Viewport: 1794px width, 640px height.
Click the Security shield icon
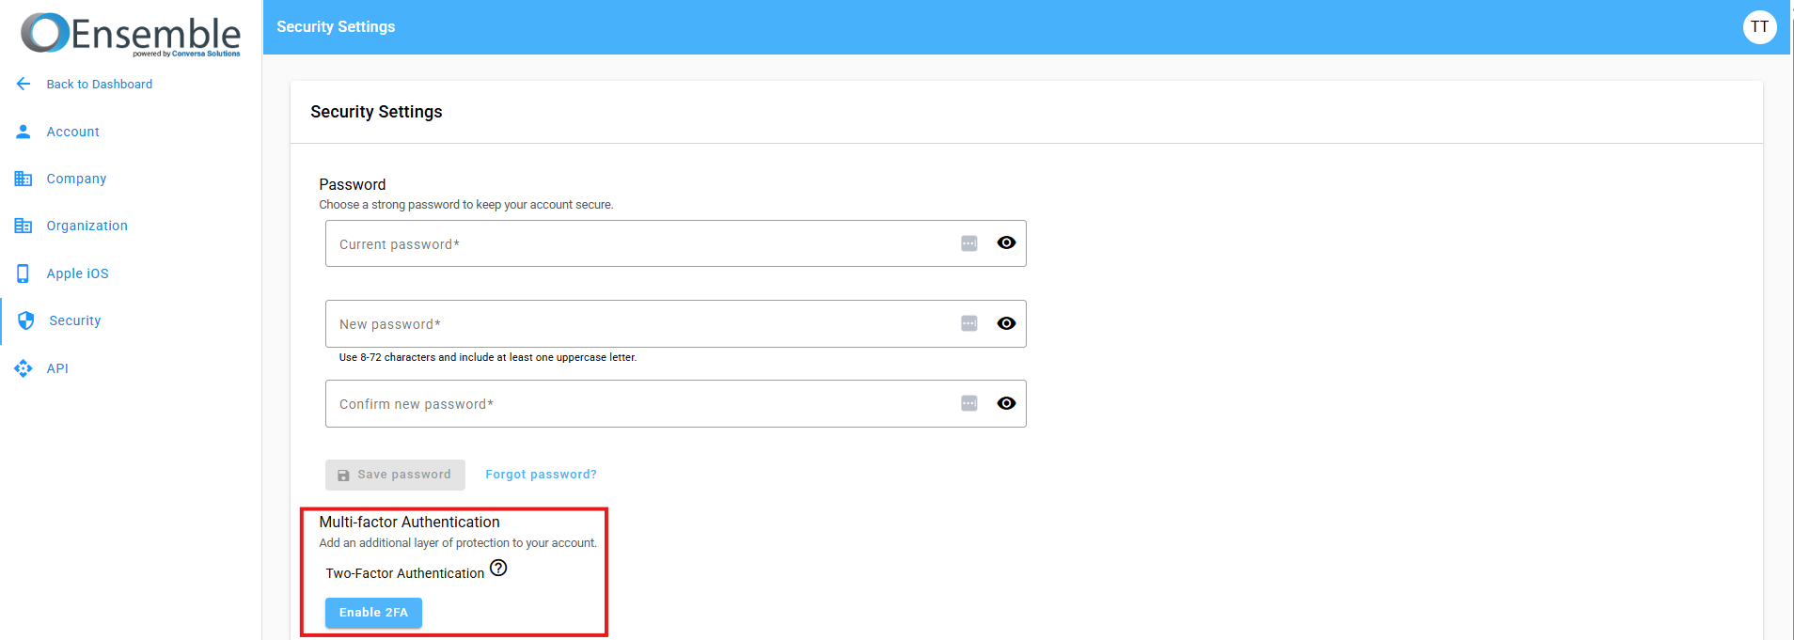coord(26,320)
